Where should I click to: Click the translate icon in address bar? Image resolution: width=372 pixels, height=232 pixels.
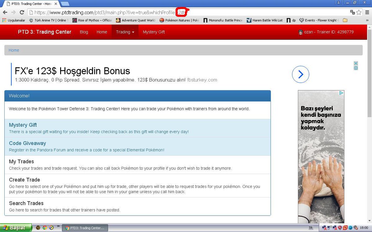(352, 12)
